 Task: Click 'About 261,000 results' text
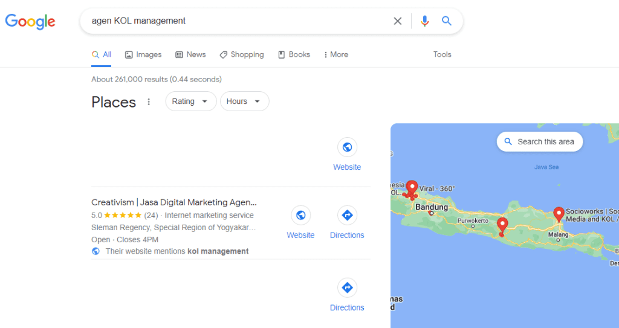[157, 79]
